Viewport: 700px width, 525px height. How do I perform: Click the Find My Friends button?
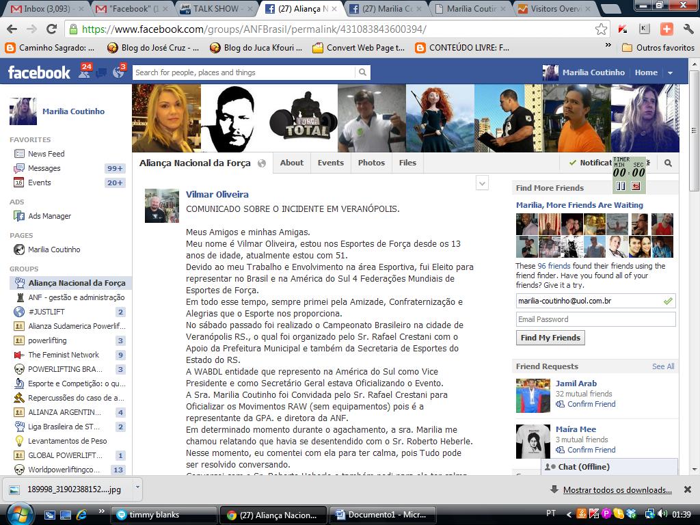tap(550, 338)
